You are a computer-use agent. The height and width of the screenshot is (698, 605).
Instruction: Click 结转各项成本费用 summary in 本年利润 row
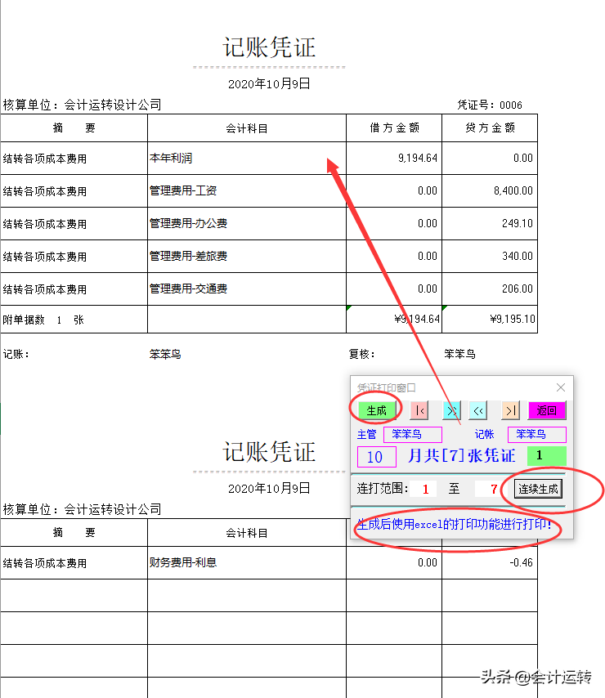(74, 159)
